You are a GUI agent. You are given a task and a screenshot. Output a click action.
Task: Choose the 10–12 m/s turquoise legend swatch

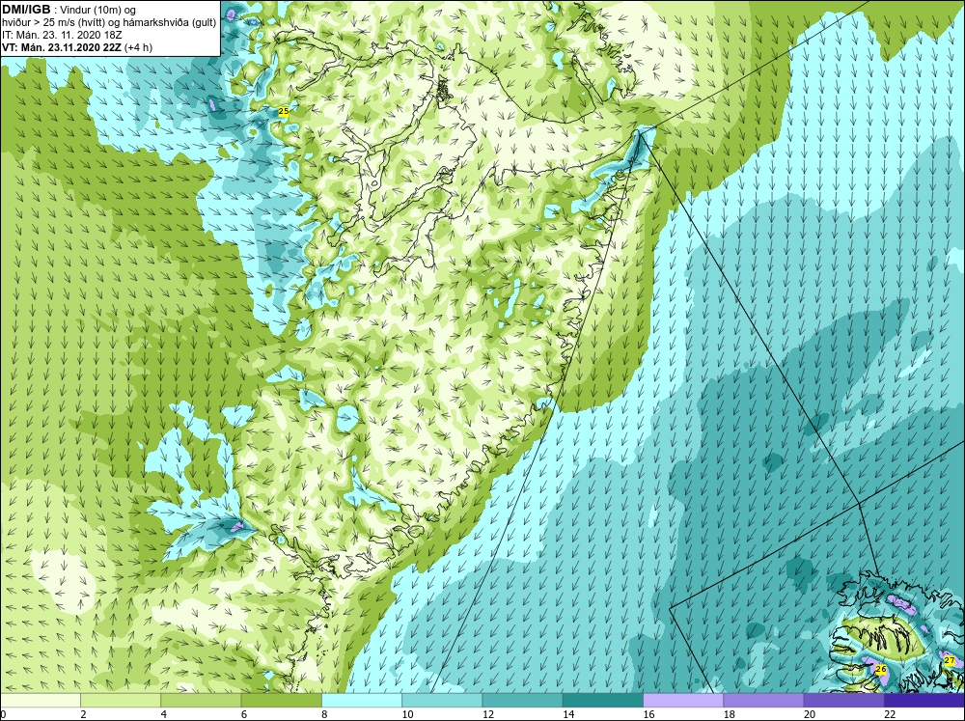point(442,700)
